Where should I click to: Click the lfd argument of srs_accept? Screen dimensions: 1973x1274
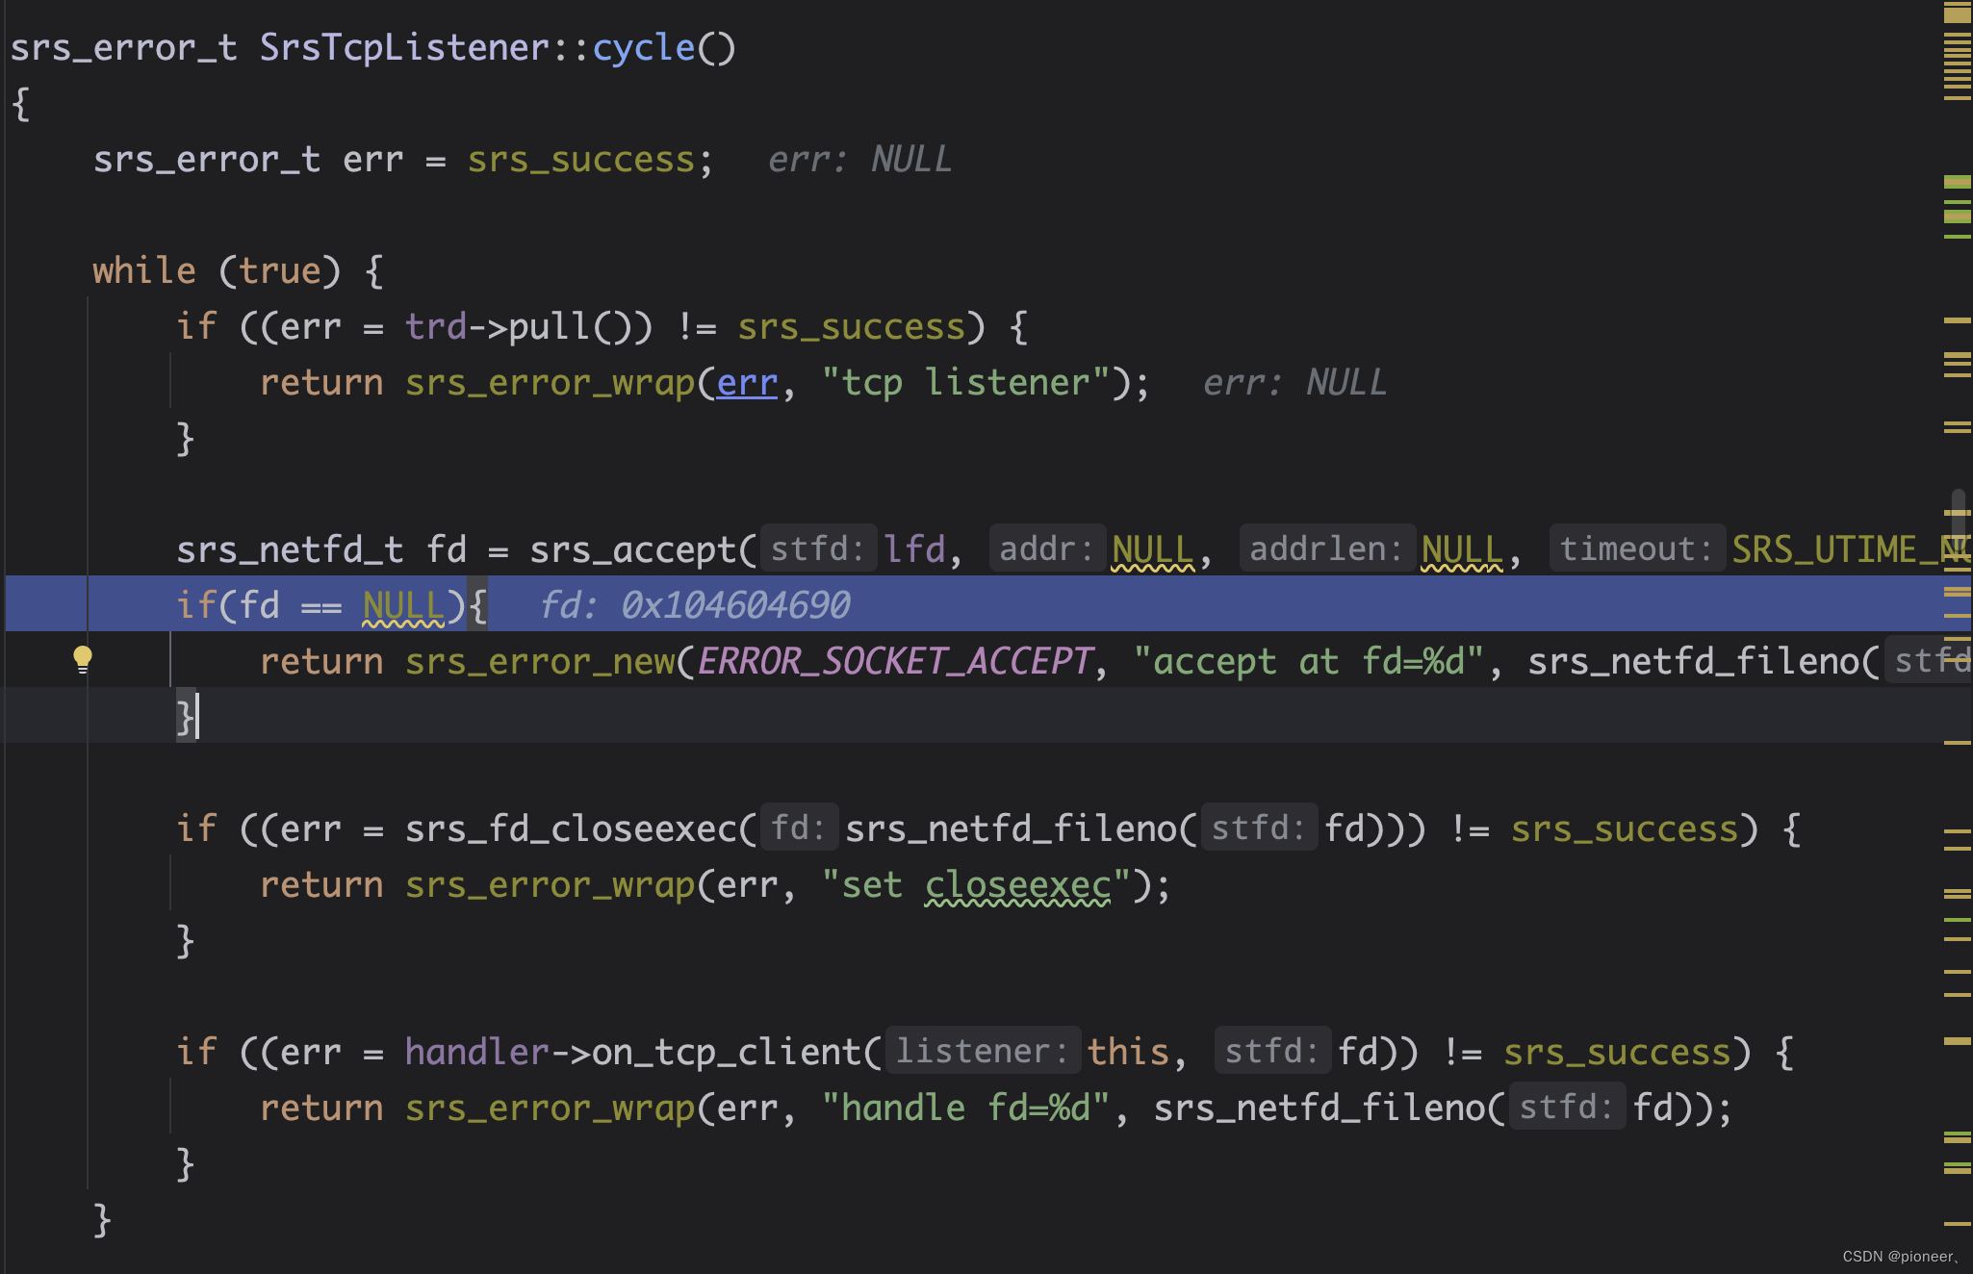pyautogui.click(x=914, y=550)
